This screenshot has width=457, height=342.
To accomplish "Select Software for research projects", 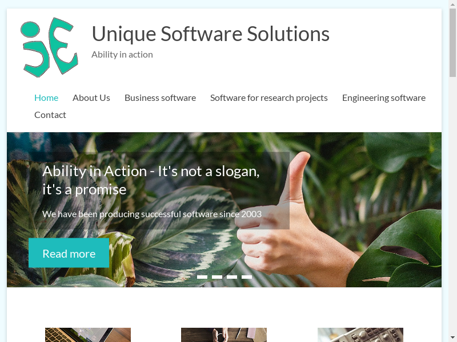I will [x=268, y=97].
